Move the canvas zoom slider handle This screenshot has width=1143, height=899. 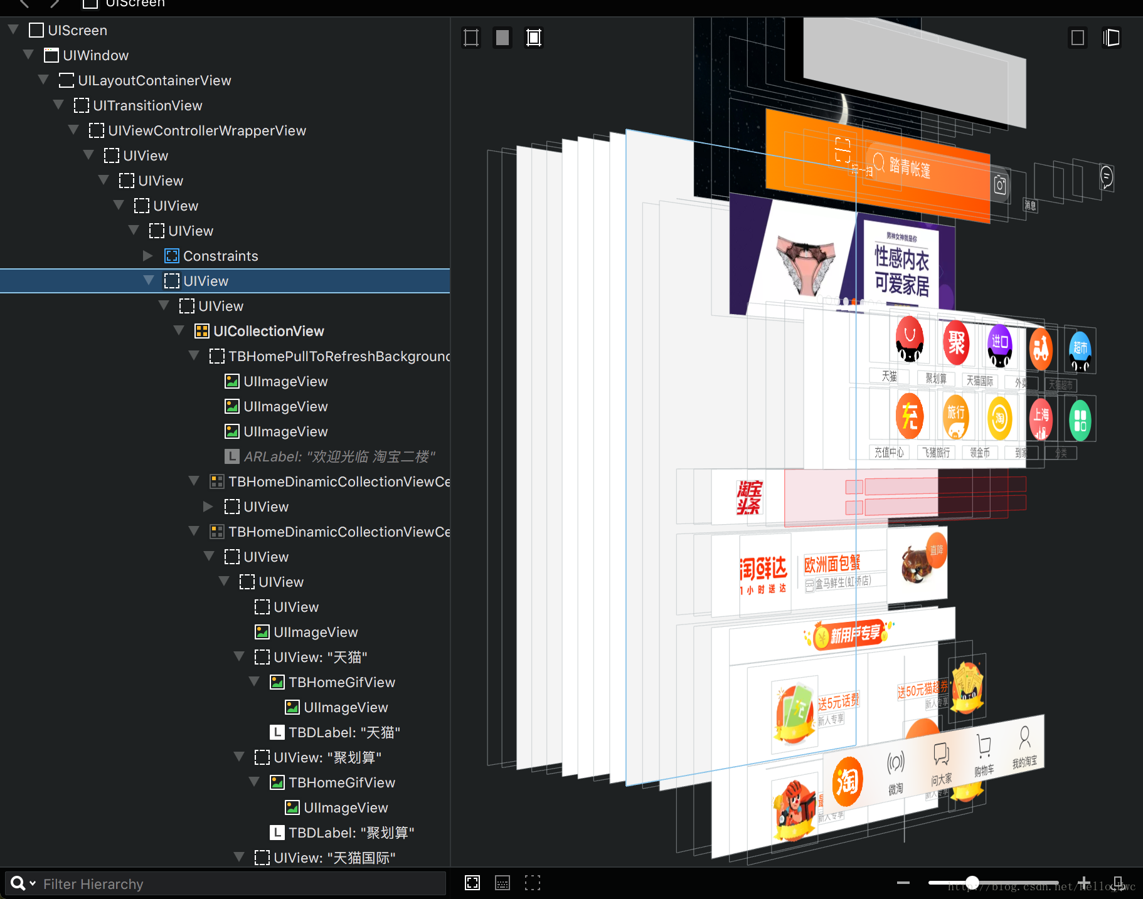972,883
